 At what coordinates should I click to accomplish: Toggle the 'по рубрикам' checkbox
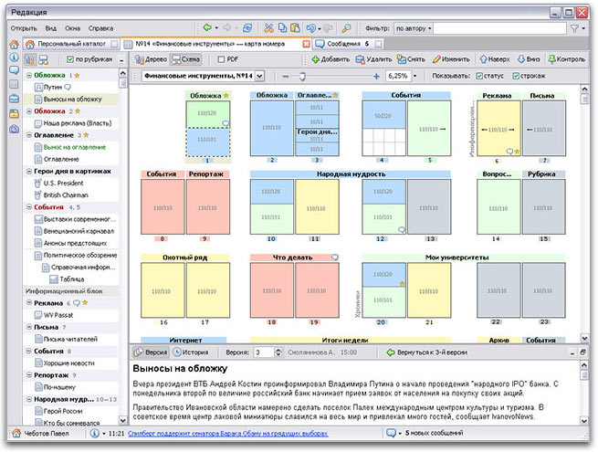(70, 59)
